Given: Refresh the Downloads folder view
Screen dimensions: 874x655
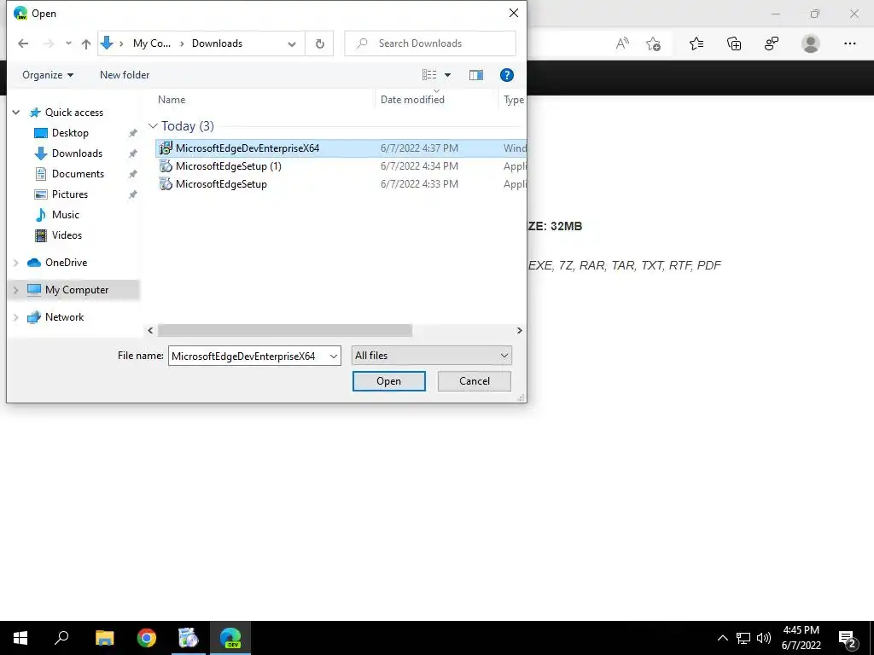Looking at the screenshot, I should (319, 43).
